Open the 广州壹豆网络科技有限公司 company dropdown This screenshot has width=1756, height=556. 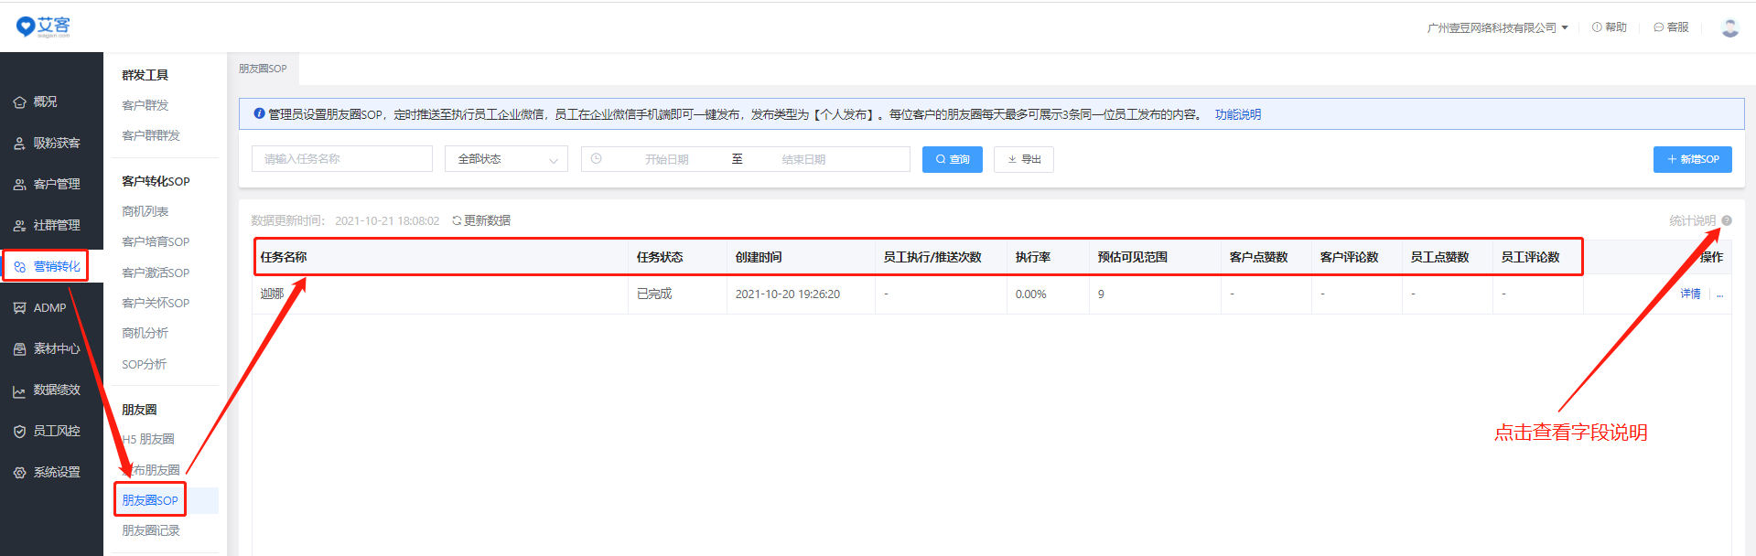pos(1497,27)
